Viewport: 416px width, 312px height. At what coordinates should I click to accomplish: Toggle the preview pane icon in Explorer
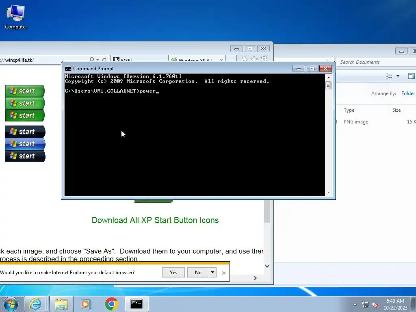coord(411,76)
